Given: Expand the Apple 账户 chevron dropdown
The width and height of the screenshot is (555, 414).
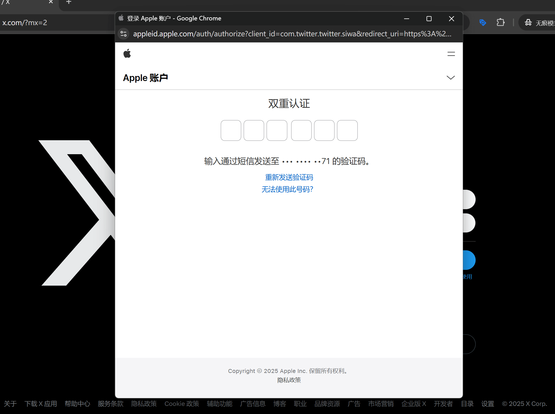Looking at the screenshot, I should coord(450,78).
